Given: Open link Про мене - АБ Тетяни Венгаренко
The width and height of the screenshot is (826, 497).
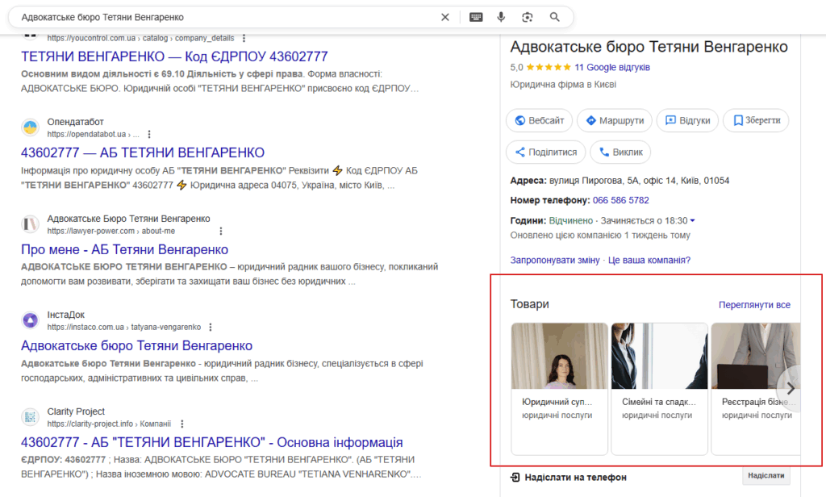Looking at the screenshot, I should [124, 249].
